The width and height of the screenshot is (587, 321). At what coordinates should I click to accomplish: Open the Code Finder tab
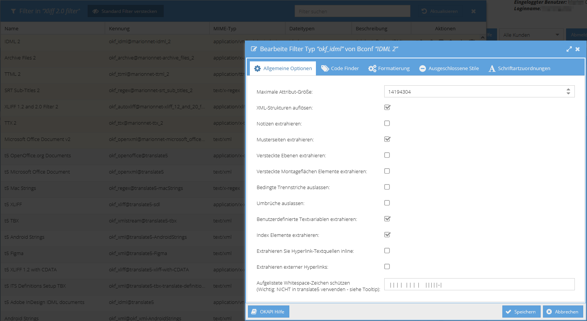[x=340, y=69]
